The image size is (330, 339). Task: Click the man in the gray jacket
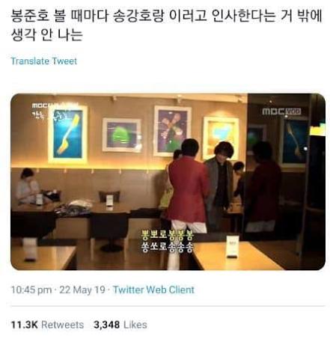tap(219, 186)
